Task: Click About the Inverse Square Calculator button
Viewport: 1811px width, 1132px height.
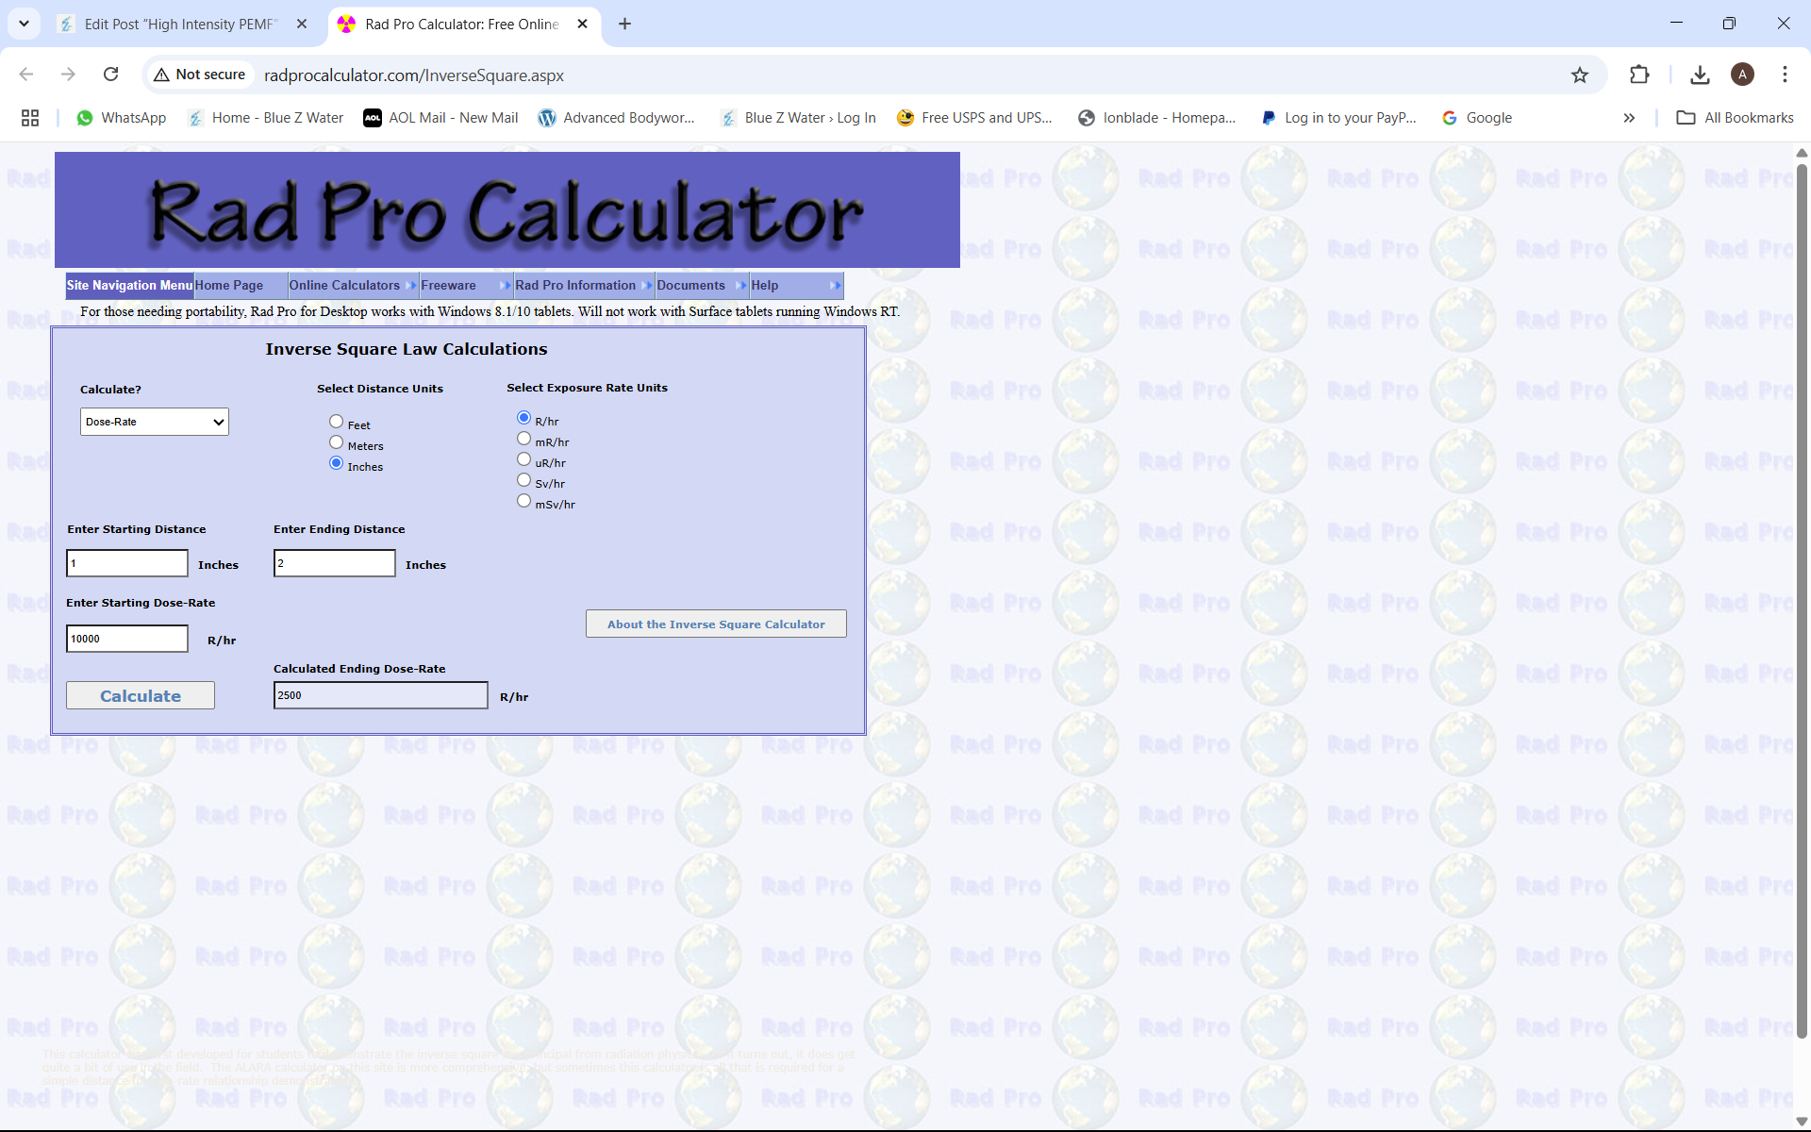Action: tap(716, 624)
